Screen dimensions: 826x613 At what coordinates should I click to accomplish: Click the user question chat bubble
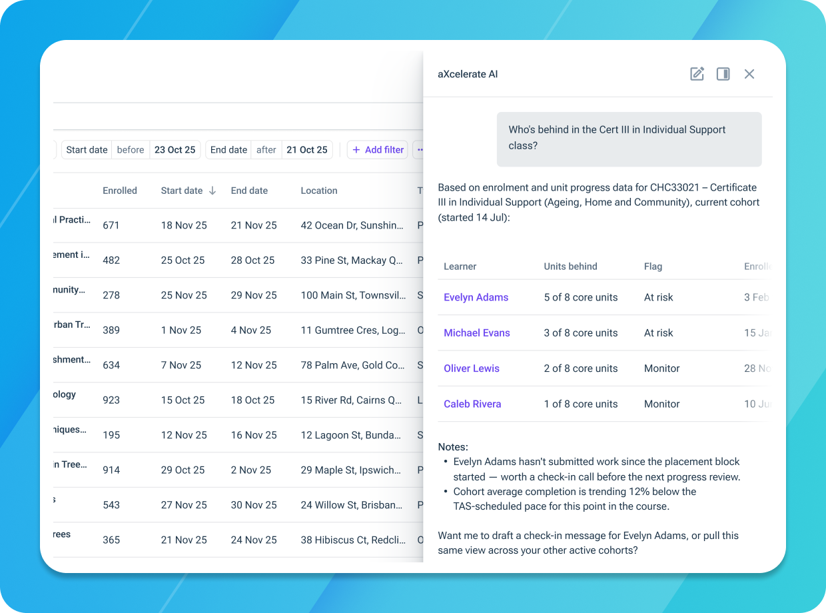pyautogui.click(x=629, y=139)
